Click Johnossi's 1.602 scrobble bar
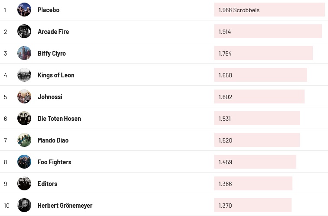328x216 pixels. click(x=259, y=96)
